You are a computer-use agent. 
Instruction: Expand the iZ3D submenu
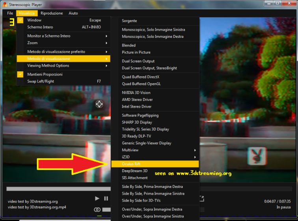(x=155, y=157)
